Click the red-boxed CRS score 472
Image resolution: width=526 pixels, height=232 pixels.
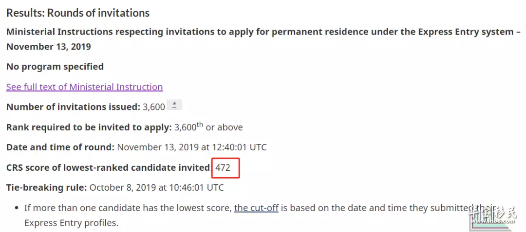(x=223, y=167)
